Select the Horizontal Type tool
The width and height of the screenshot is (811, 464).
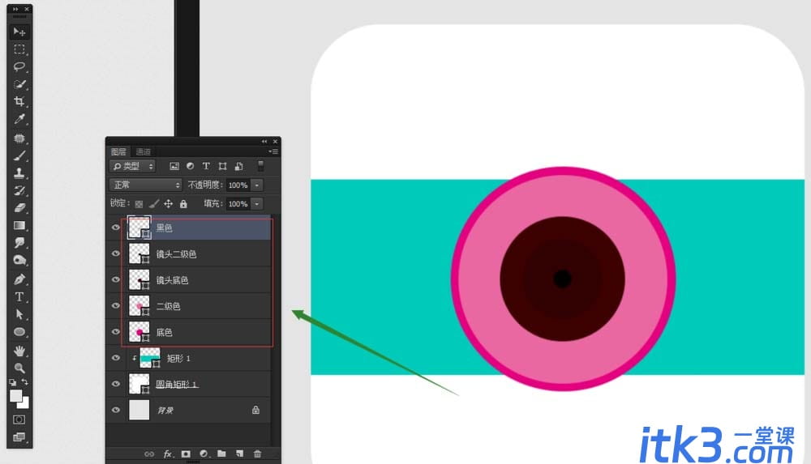19,297
